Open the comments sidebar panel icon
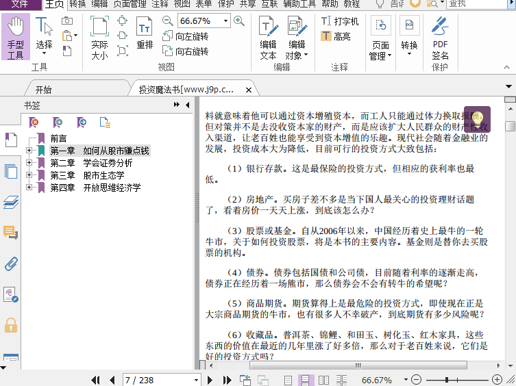Screen dimensions: 516x386 [11, 233]
